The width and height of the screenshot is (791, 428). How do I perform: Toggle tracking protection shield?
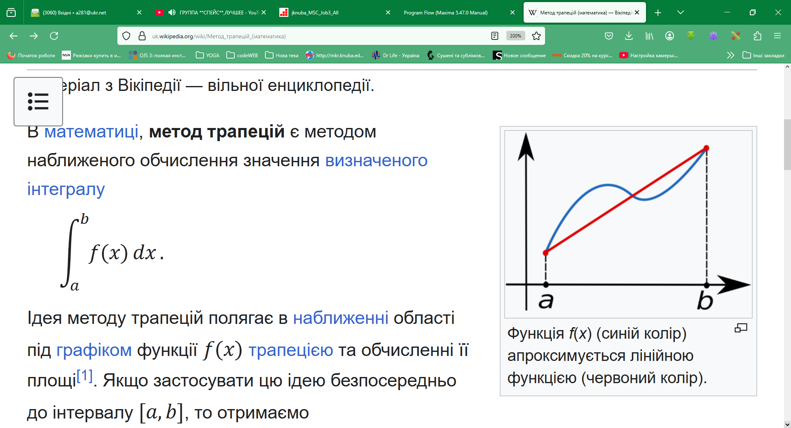tap(126, 36)
